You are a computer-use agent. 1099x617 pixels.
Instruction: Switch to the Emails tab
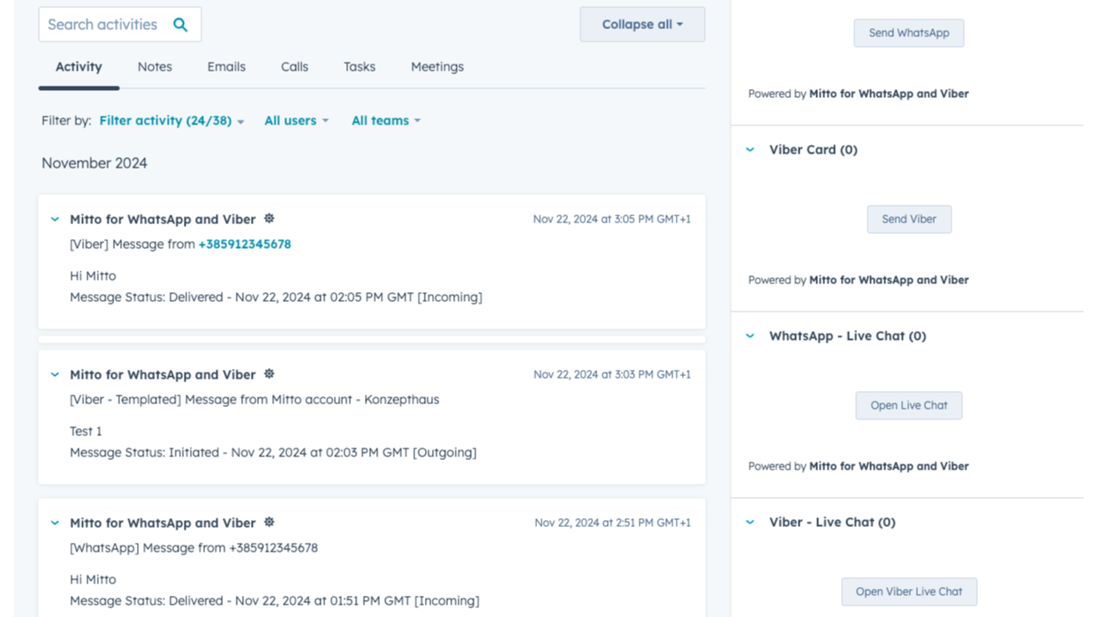[225, 66]
